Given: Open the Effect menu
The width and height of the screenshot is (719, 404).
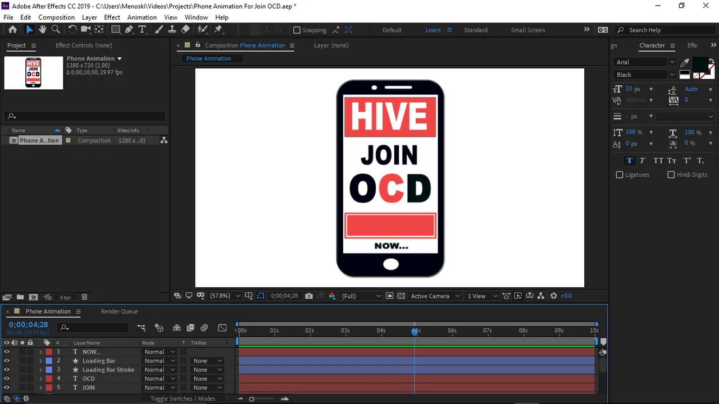Looking at the screenshot, I should click(x=112, y=17).
